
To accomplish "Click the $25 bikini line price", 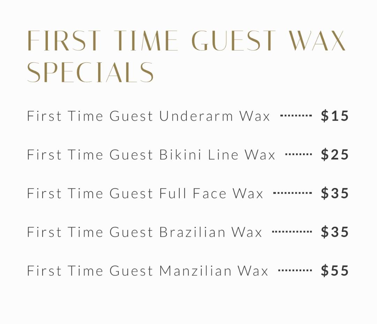I will pyautogui.click(x=335, y=155).
